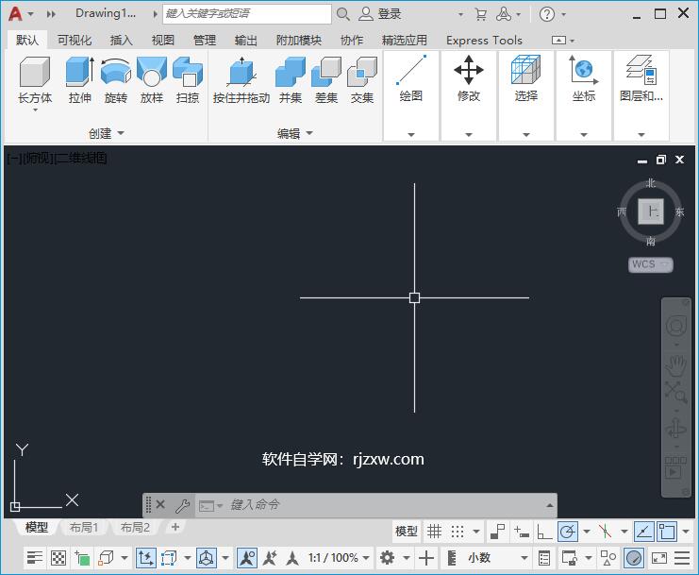Click the pan hand tool in navigation bar
The width and height of the screenshot is (699, 575).
tap(675, 364)
